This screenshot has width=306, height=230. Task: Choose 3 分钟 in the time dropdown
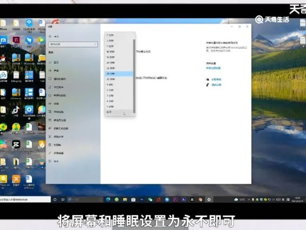point(119,41)
